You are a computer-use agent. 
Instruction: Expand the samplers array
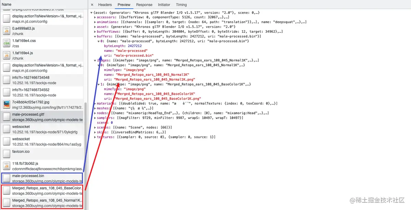tap(95, 118)
